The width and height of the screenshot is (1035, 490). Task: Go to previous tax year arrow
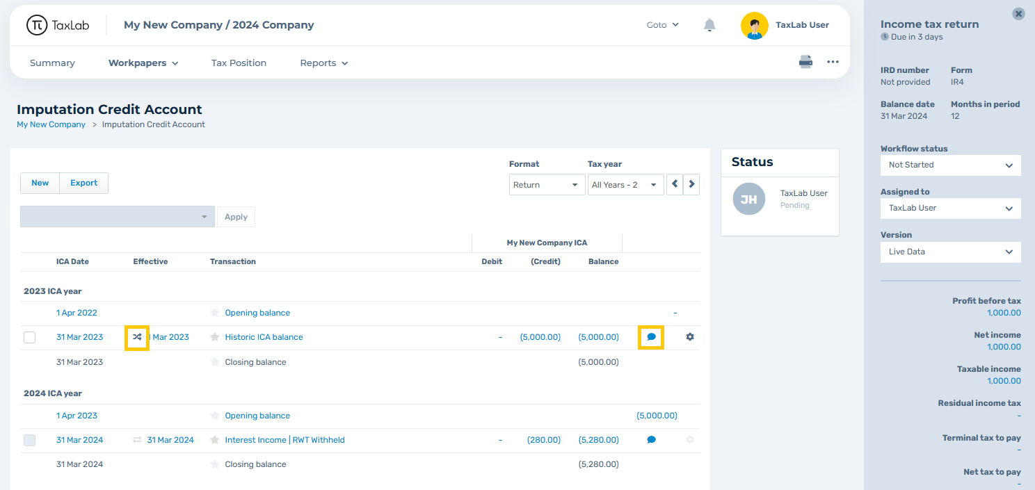[675, 184]
